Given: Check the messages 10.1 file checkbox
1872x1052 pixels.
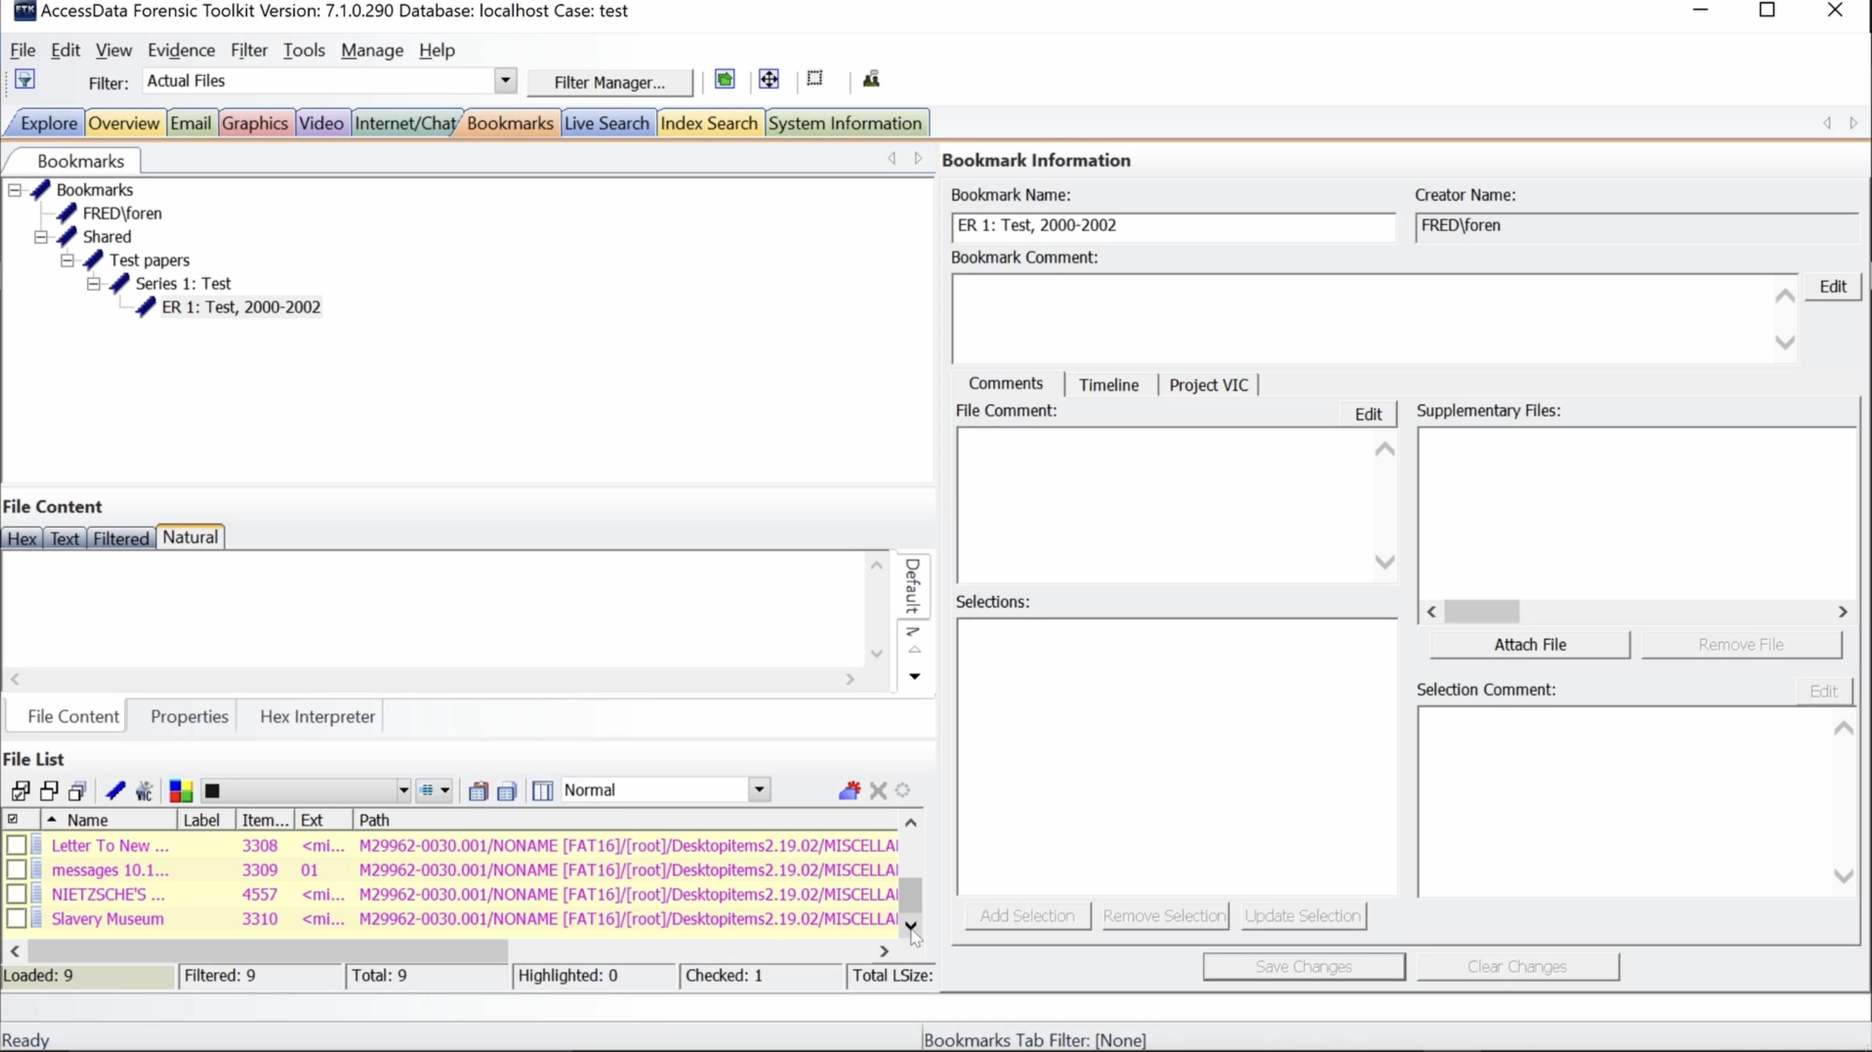Looking at the screenshot, I should (16, 870).
